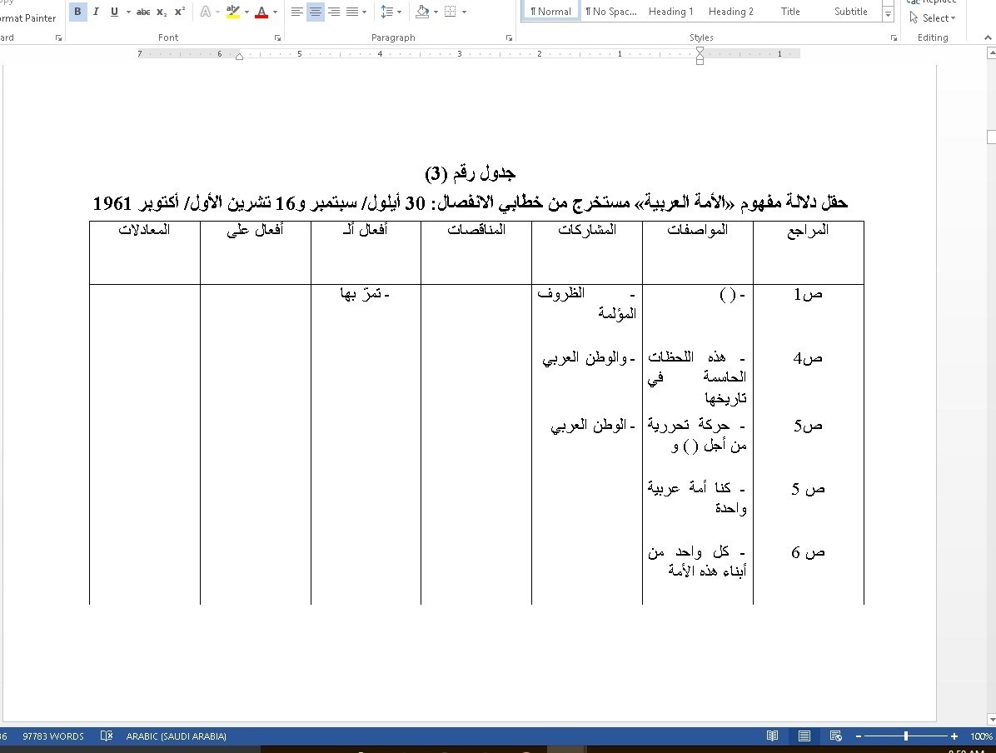996x753 pixels.
Task: Open highlight color dropdown arrow
Action: pos(247,12)
